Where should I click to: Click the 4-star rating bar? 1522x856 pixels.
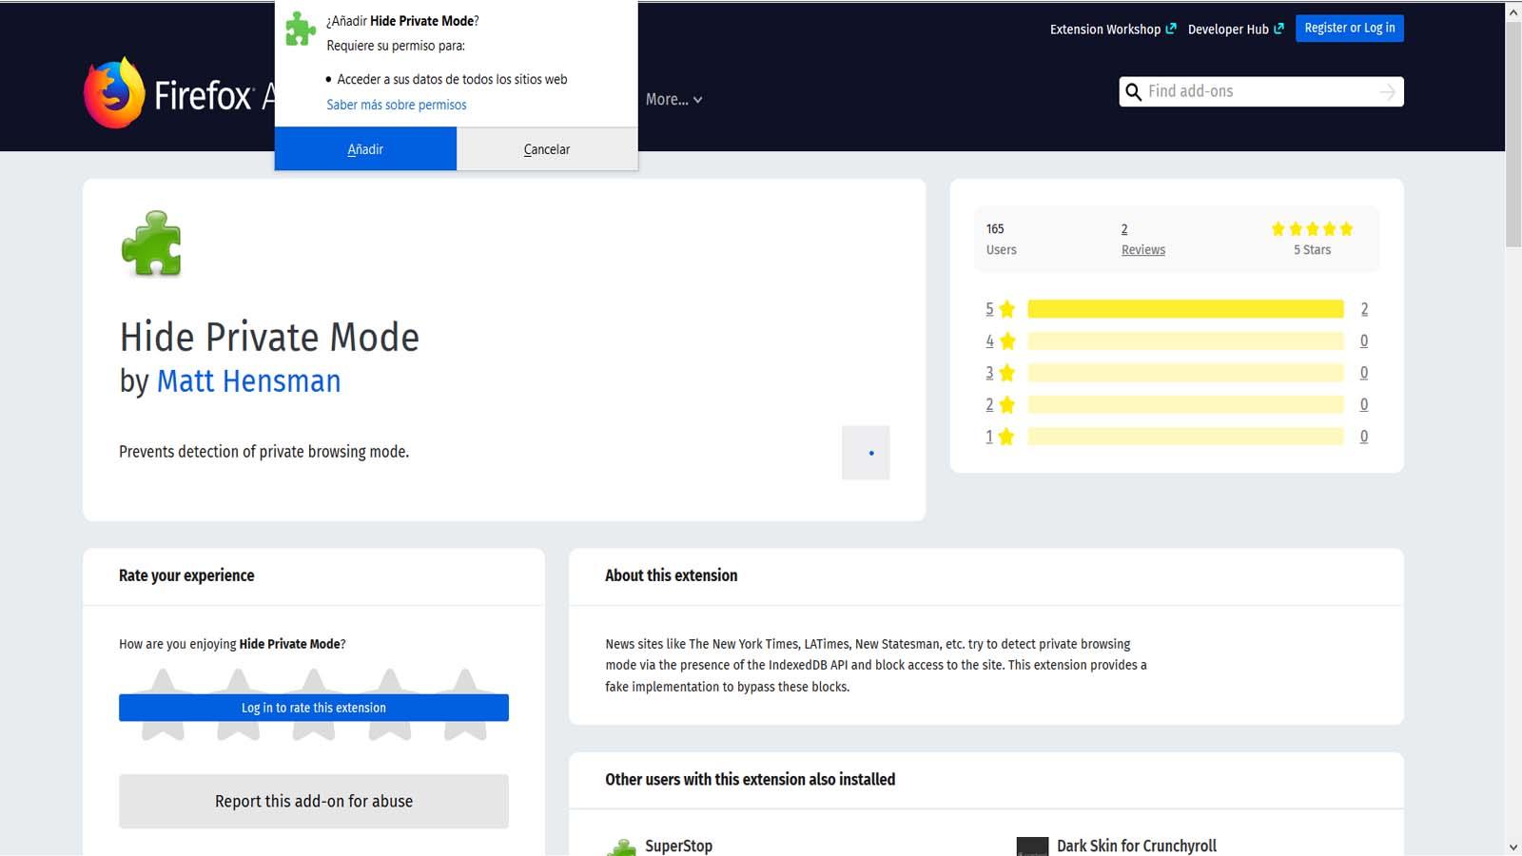click(x=1185, y=340)
